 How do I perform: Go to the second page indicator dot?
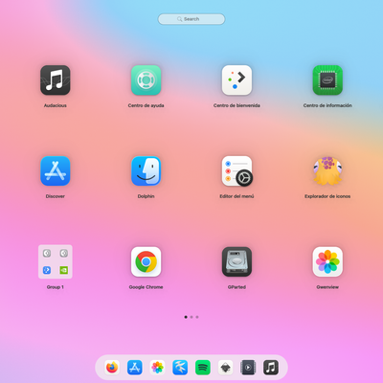click(x=191, y=317)
